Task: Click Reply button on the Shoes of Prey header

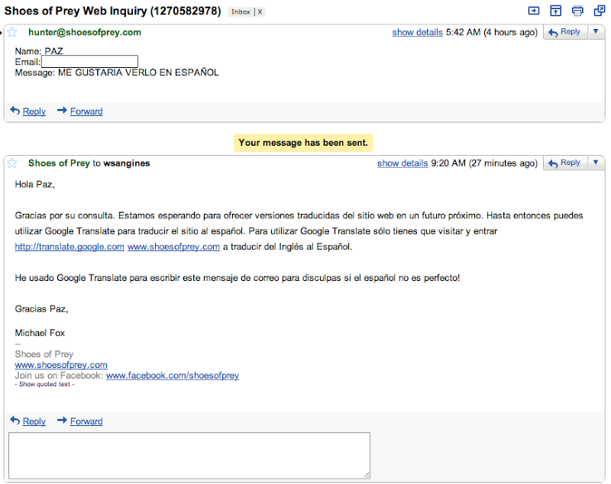Action: pos(565,163)
